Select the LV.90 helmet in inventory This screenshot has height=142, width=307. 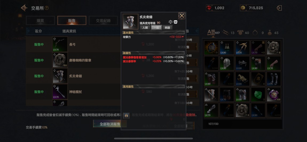[x=227, y=63]
